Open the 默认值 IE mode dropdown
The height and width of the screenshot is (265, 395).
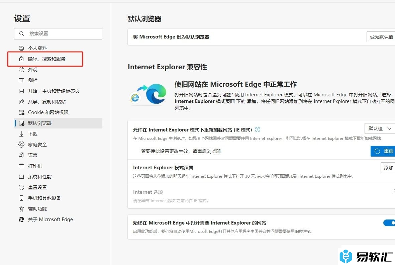(x=380, y=128)
